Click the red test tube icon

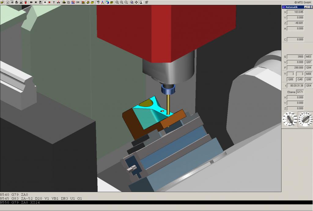tap(26, 2)
